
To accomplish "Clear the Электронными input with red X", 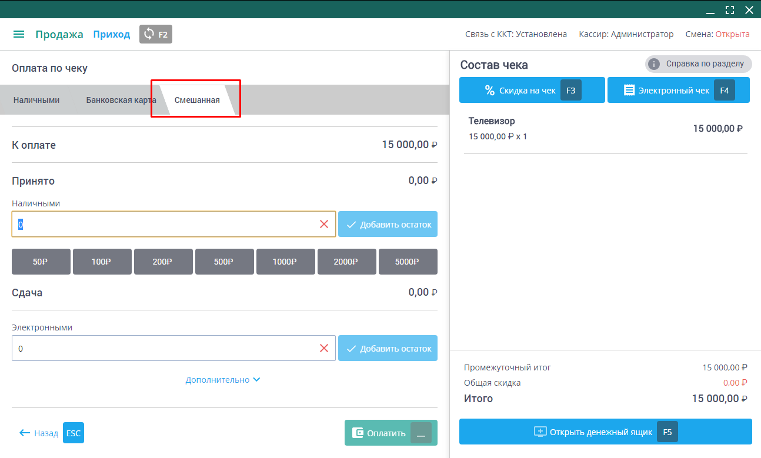I will point(323,348).
